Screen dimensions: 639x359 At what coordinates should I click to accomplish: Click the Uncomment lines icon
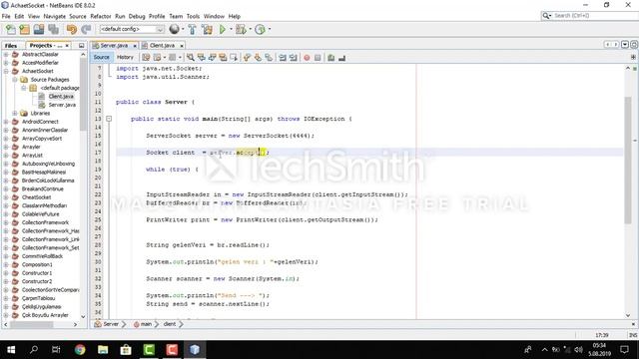(341, 58)
